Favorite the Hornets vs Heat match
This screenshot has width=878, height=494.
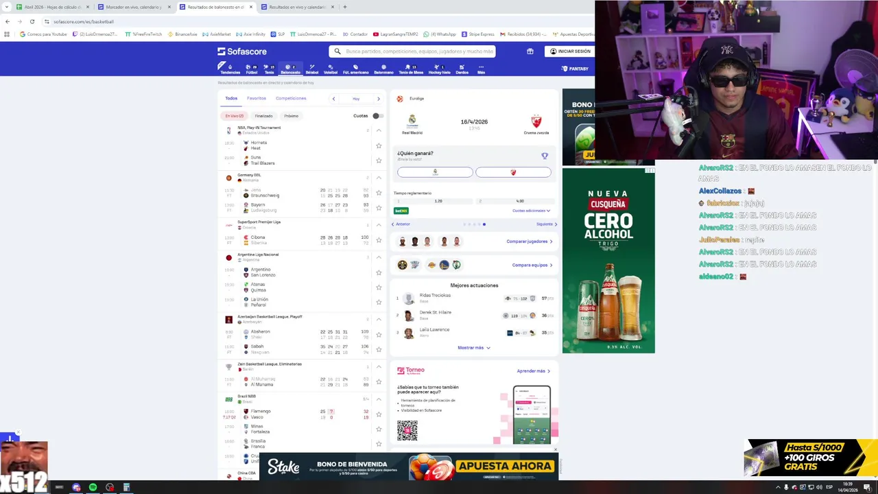(379, 145)
